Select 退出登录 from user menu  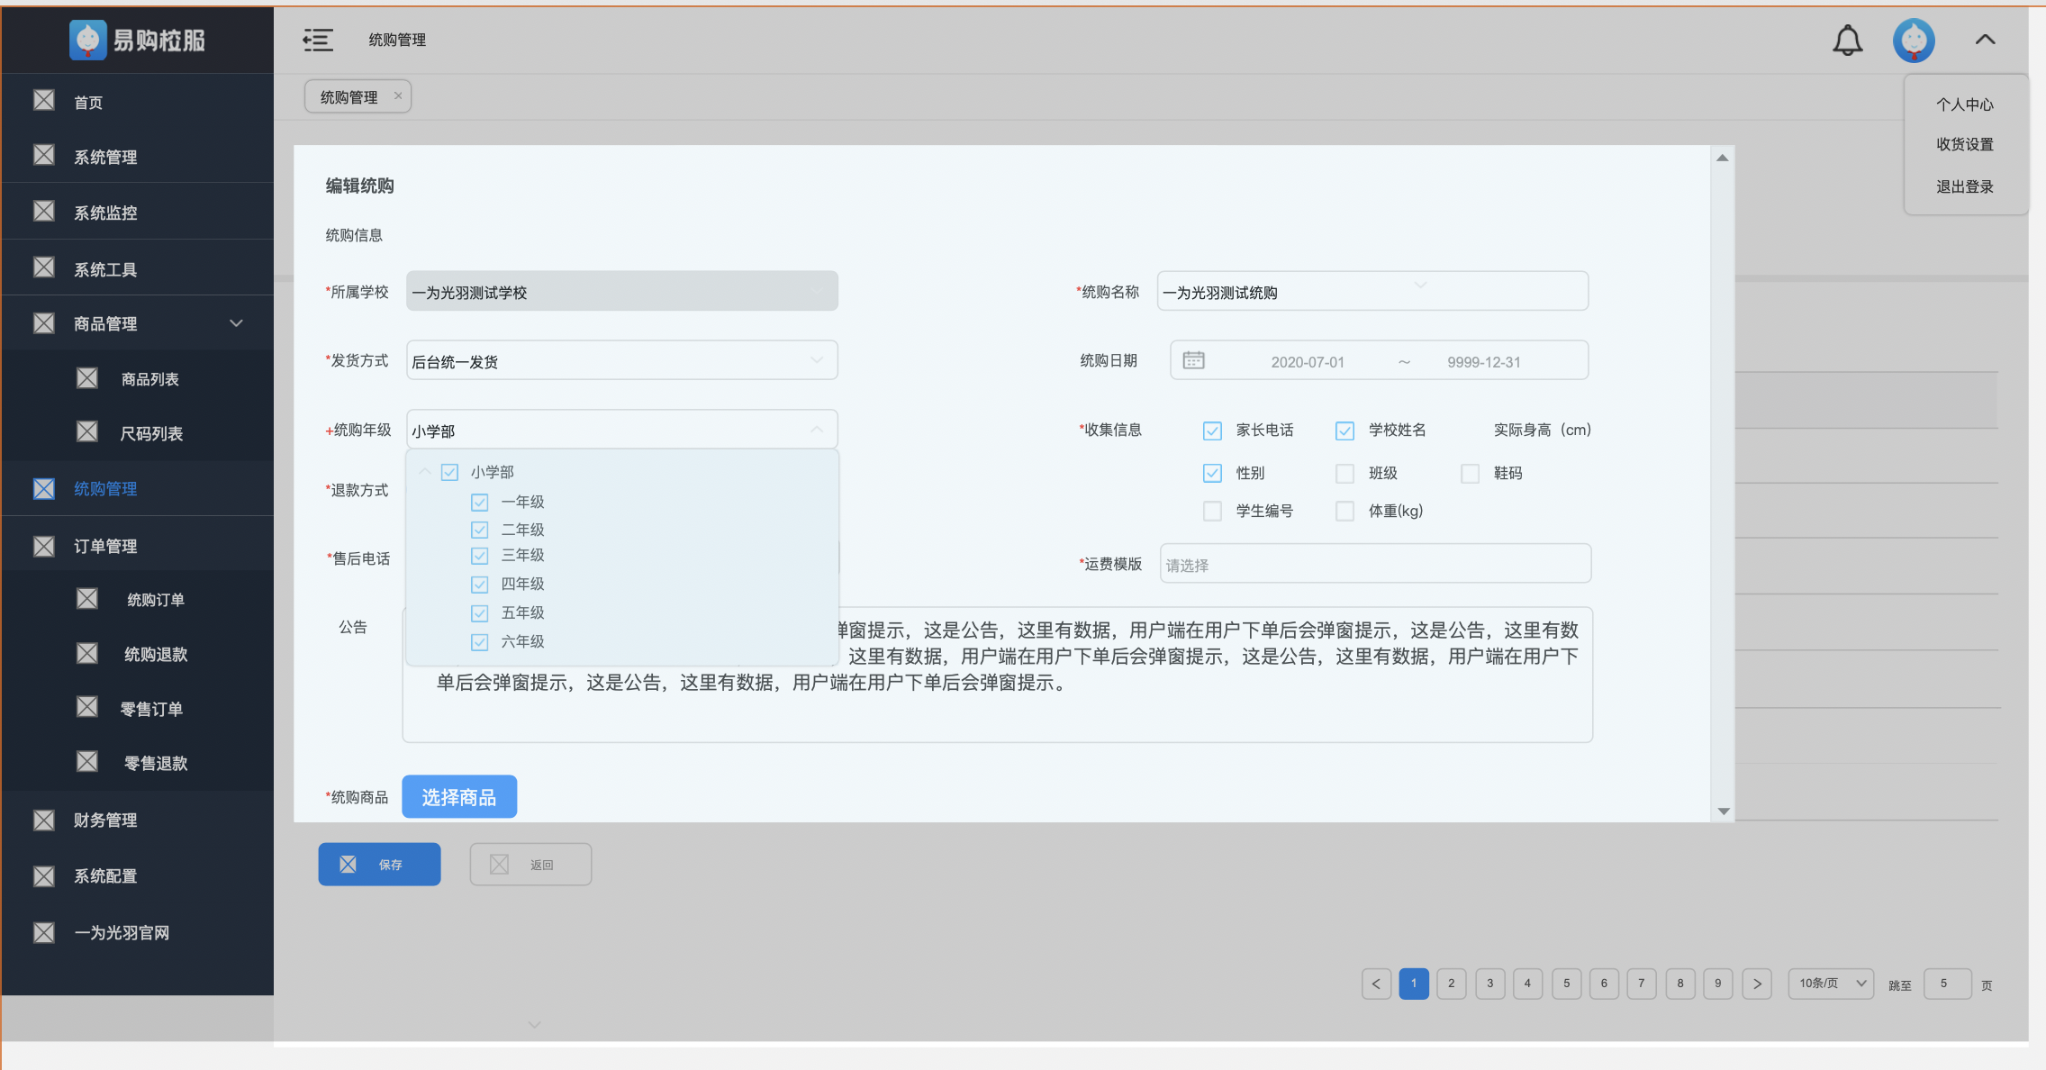[1965, 186]
